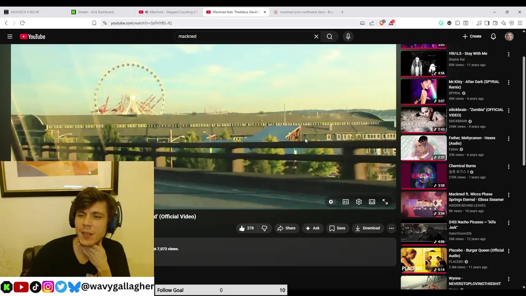Share this video
Viewport: 526px width, 296px height.
286,228
